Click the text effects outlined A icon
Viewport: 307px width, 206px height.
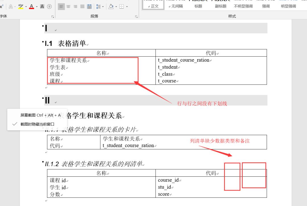coord(11,7)
